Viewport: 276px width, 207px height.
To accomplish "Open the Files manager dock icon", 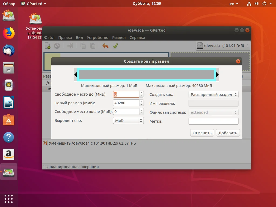I will [8, 68].
